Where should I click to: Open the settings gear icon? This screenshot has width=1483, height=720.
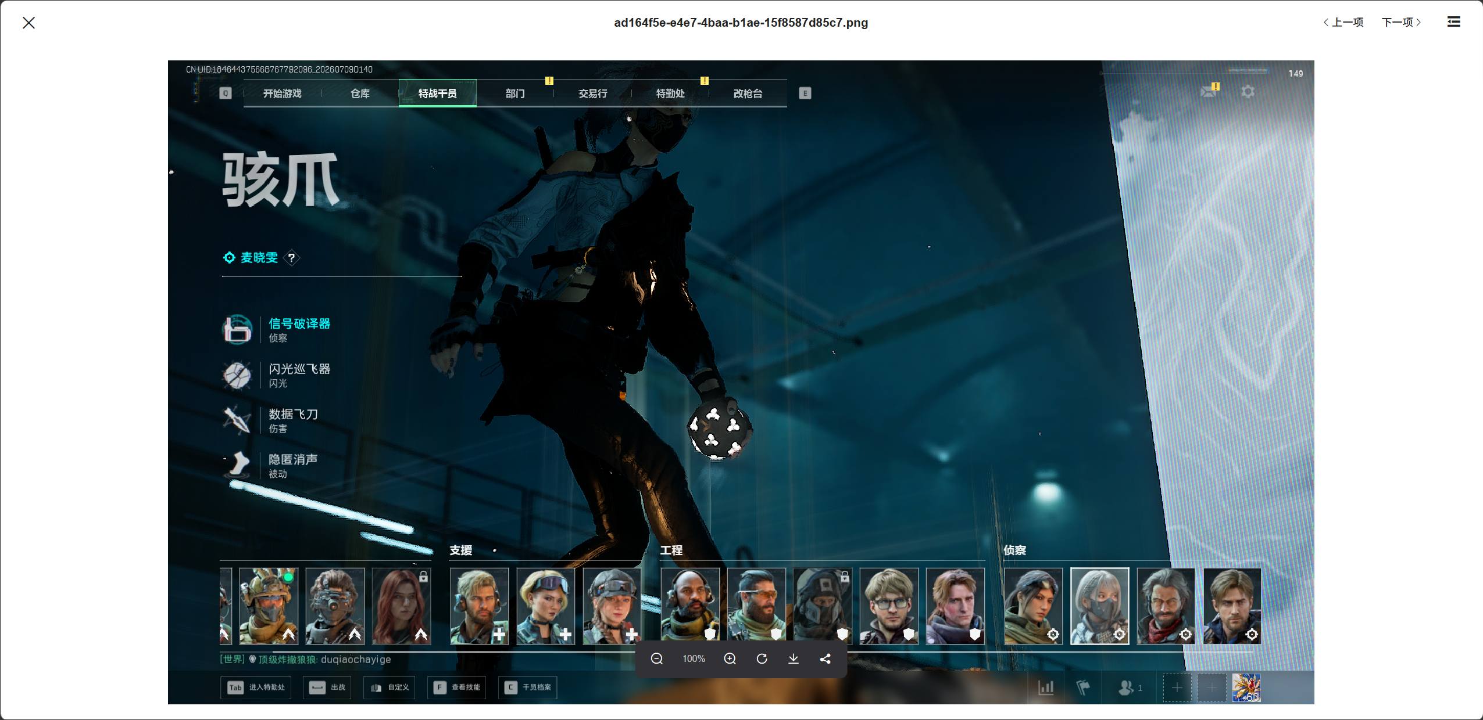(1248, 92)
